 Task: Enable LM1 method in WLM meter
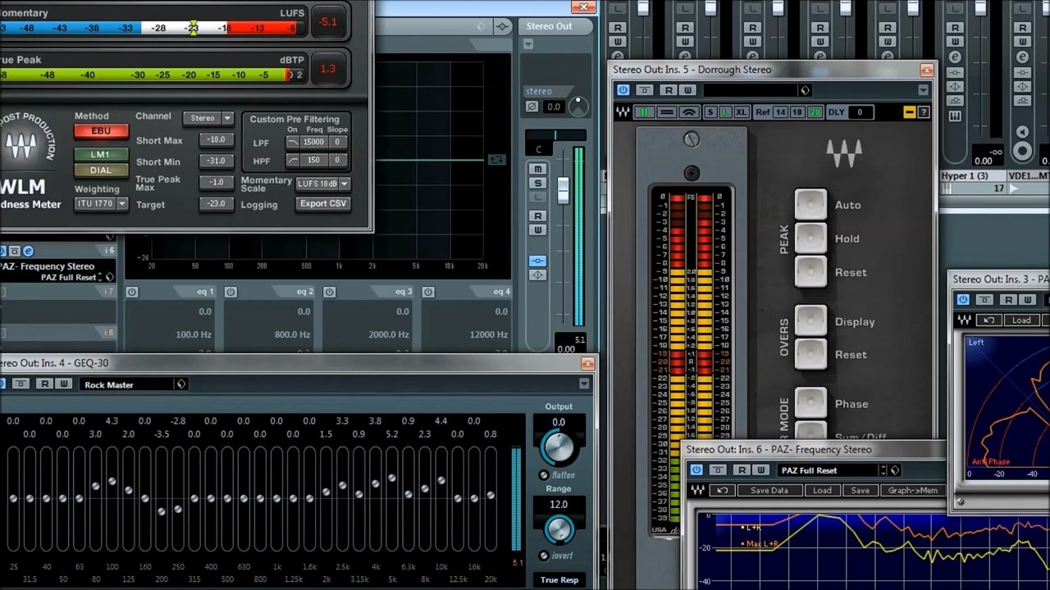click(100, 154)
